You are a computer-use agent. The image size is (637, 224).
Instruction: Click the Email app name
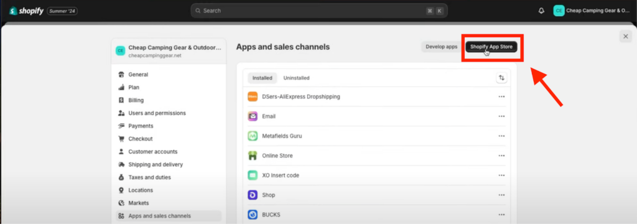coord(269,116)
